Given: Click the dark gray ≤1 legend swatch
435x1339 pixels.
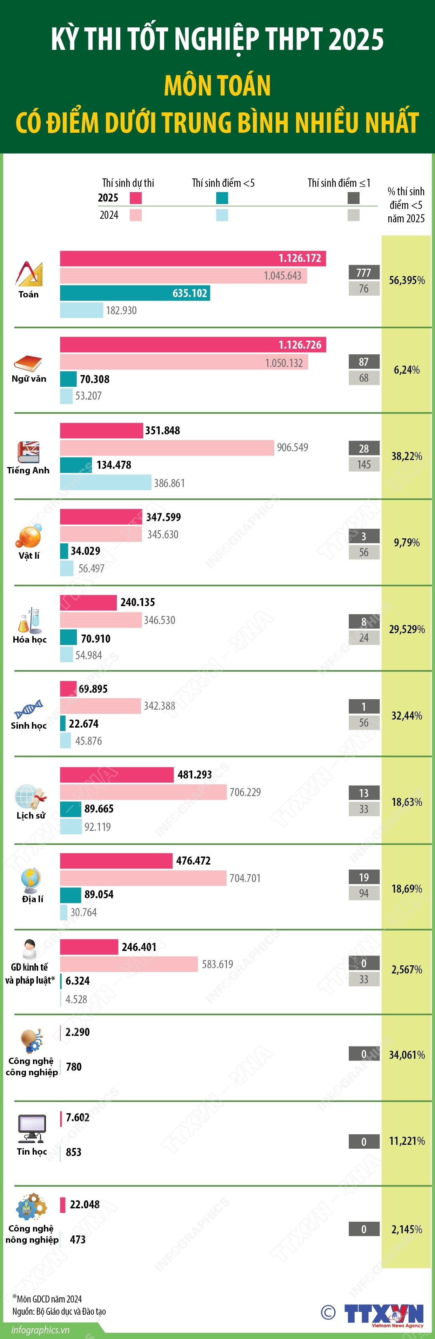Looking at the screenshot, I should pos(354,198).
